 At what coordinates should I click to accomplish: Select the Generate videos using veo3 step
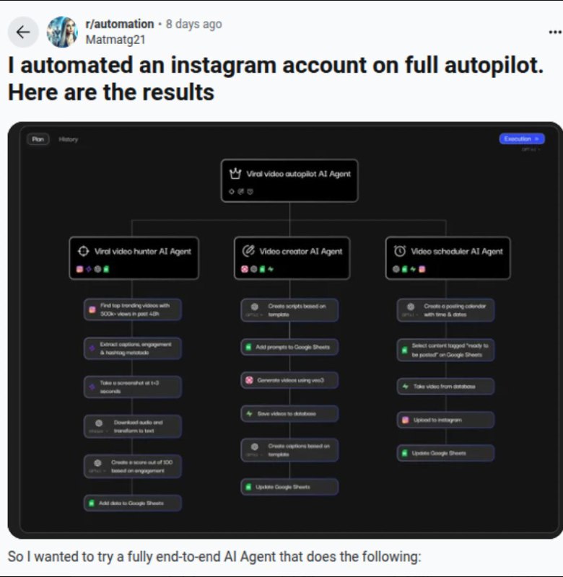click(x=289, y=380)
